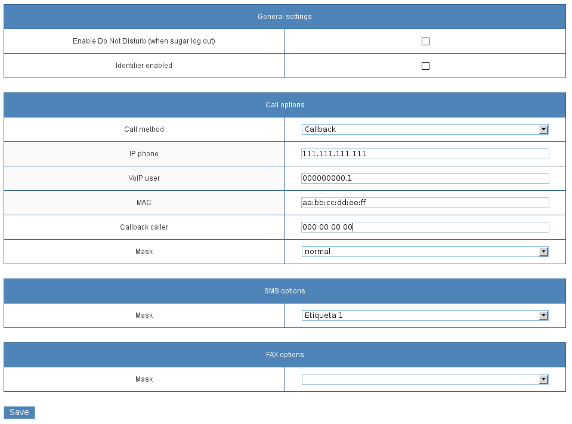Click the General settings section header
The width and height of the screenshot is (572, 424).
285,17
